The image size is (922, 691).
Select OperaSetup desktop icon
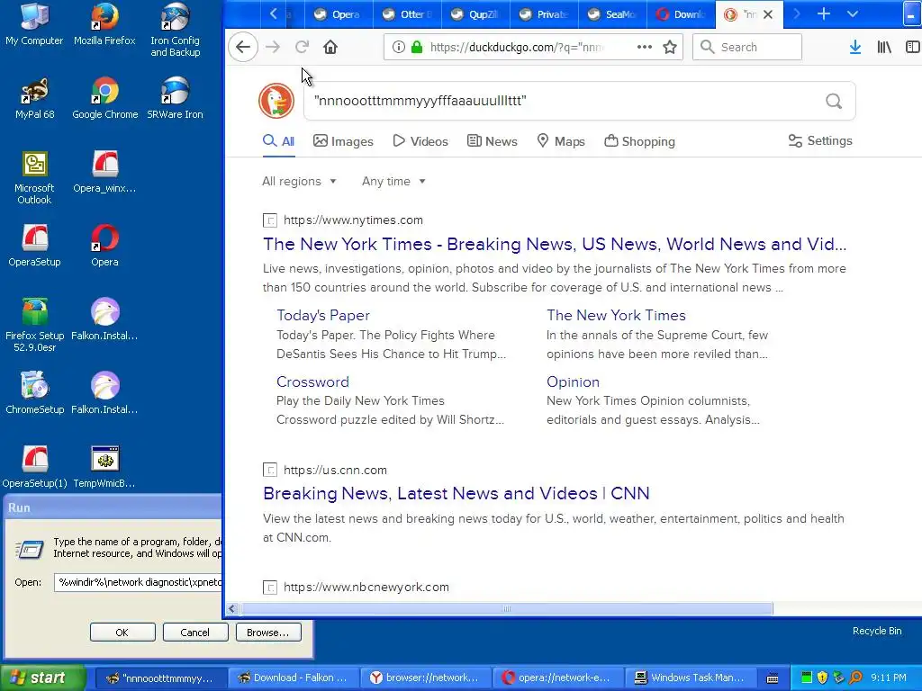34,246
